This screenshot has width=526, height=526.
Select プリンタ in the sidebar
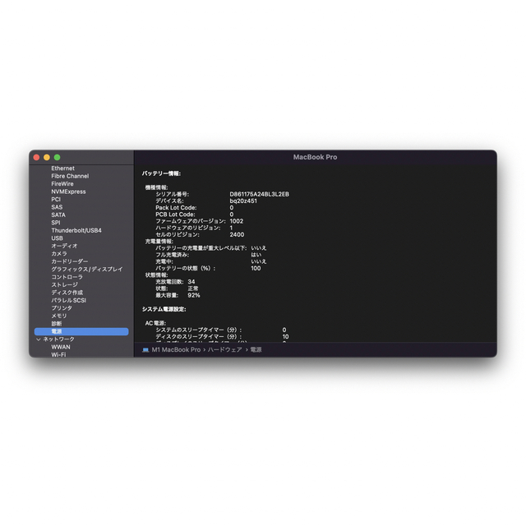62,308
